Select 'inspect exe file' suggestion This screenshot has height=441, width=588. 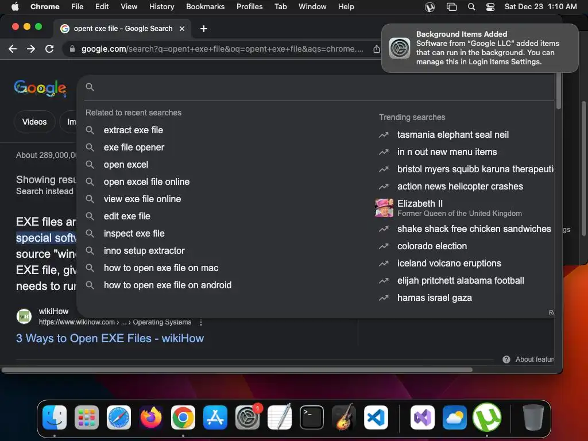pyautogui.click(x=134, y=233)
